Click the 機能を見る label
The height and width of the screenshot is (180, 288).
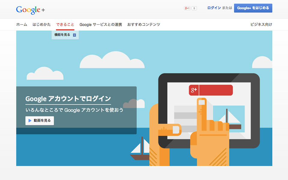(62, 35)
